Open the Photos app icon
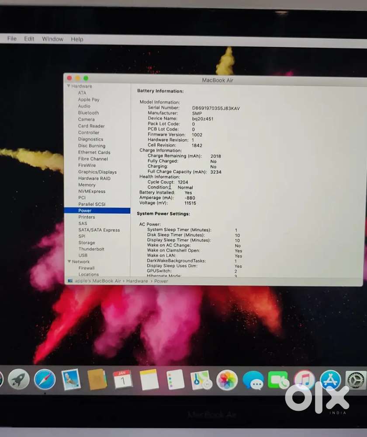Viewport: 367px width, 437px height. pos(227,380)
